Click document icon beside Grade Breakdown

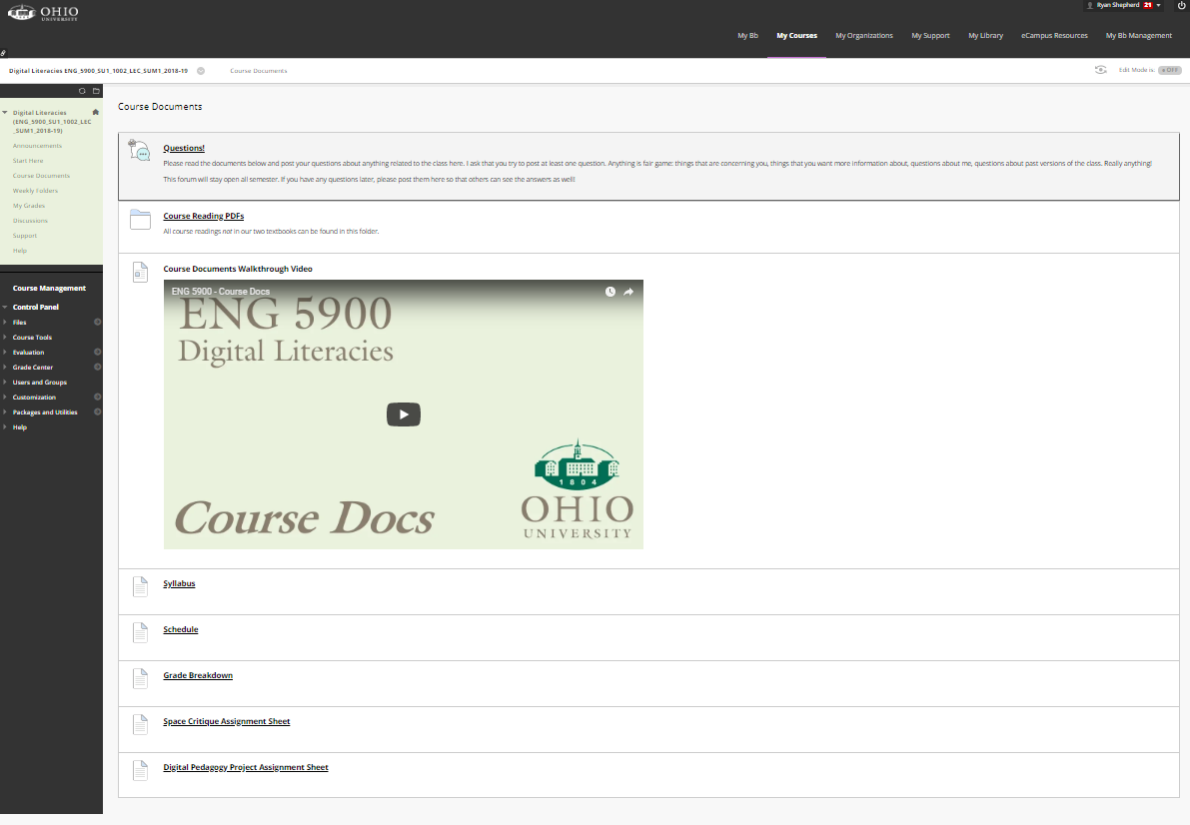tap(141, 678)
